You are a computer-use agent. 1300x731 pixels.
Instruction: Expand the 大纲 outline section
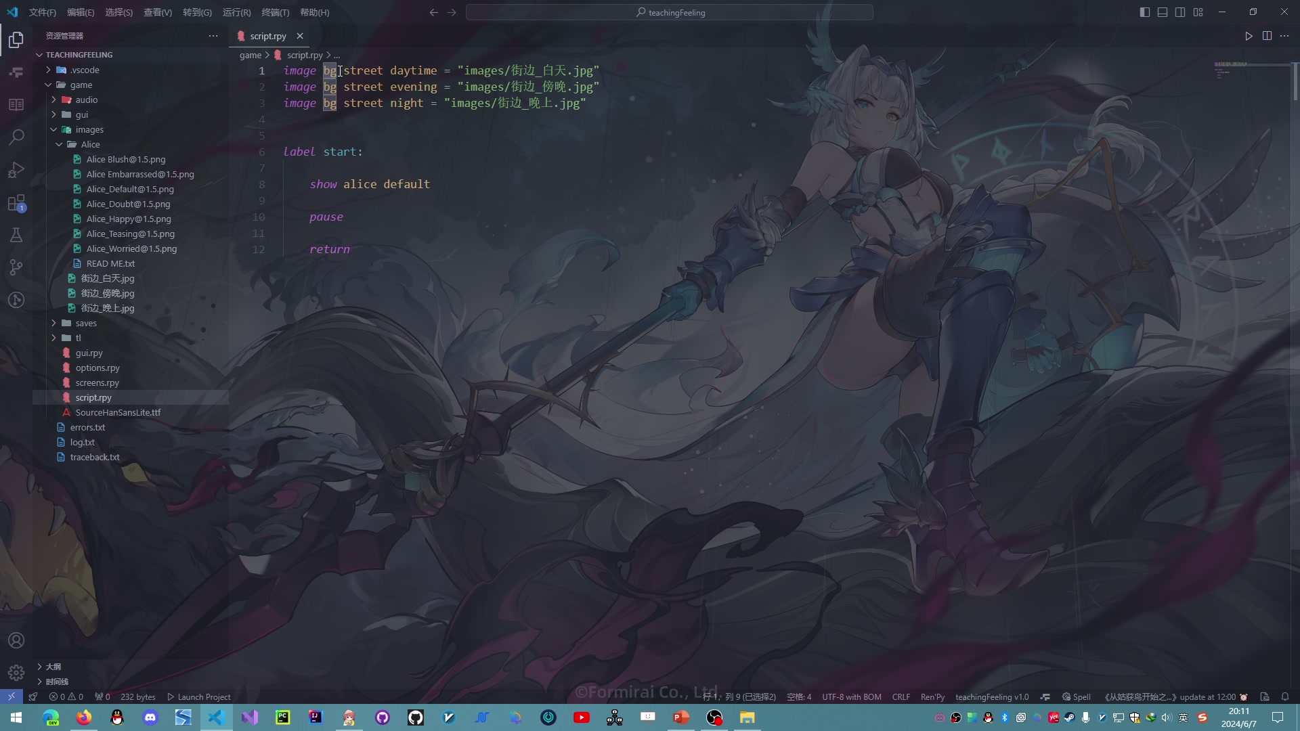tap(131, 667)
